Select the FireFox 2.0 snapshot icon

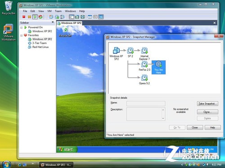[x=144, y=65]
